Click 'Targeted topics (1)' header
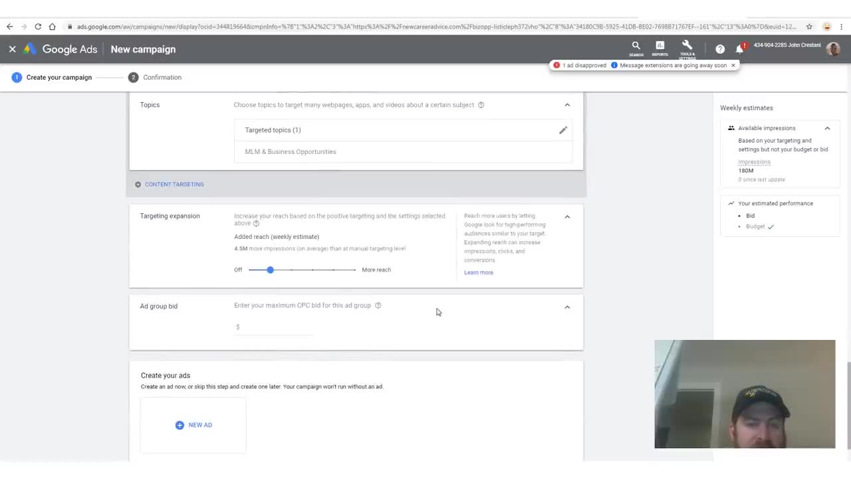This screenshot has height=478, width=851. [x=273, y=130]
